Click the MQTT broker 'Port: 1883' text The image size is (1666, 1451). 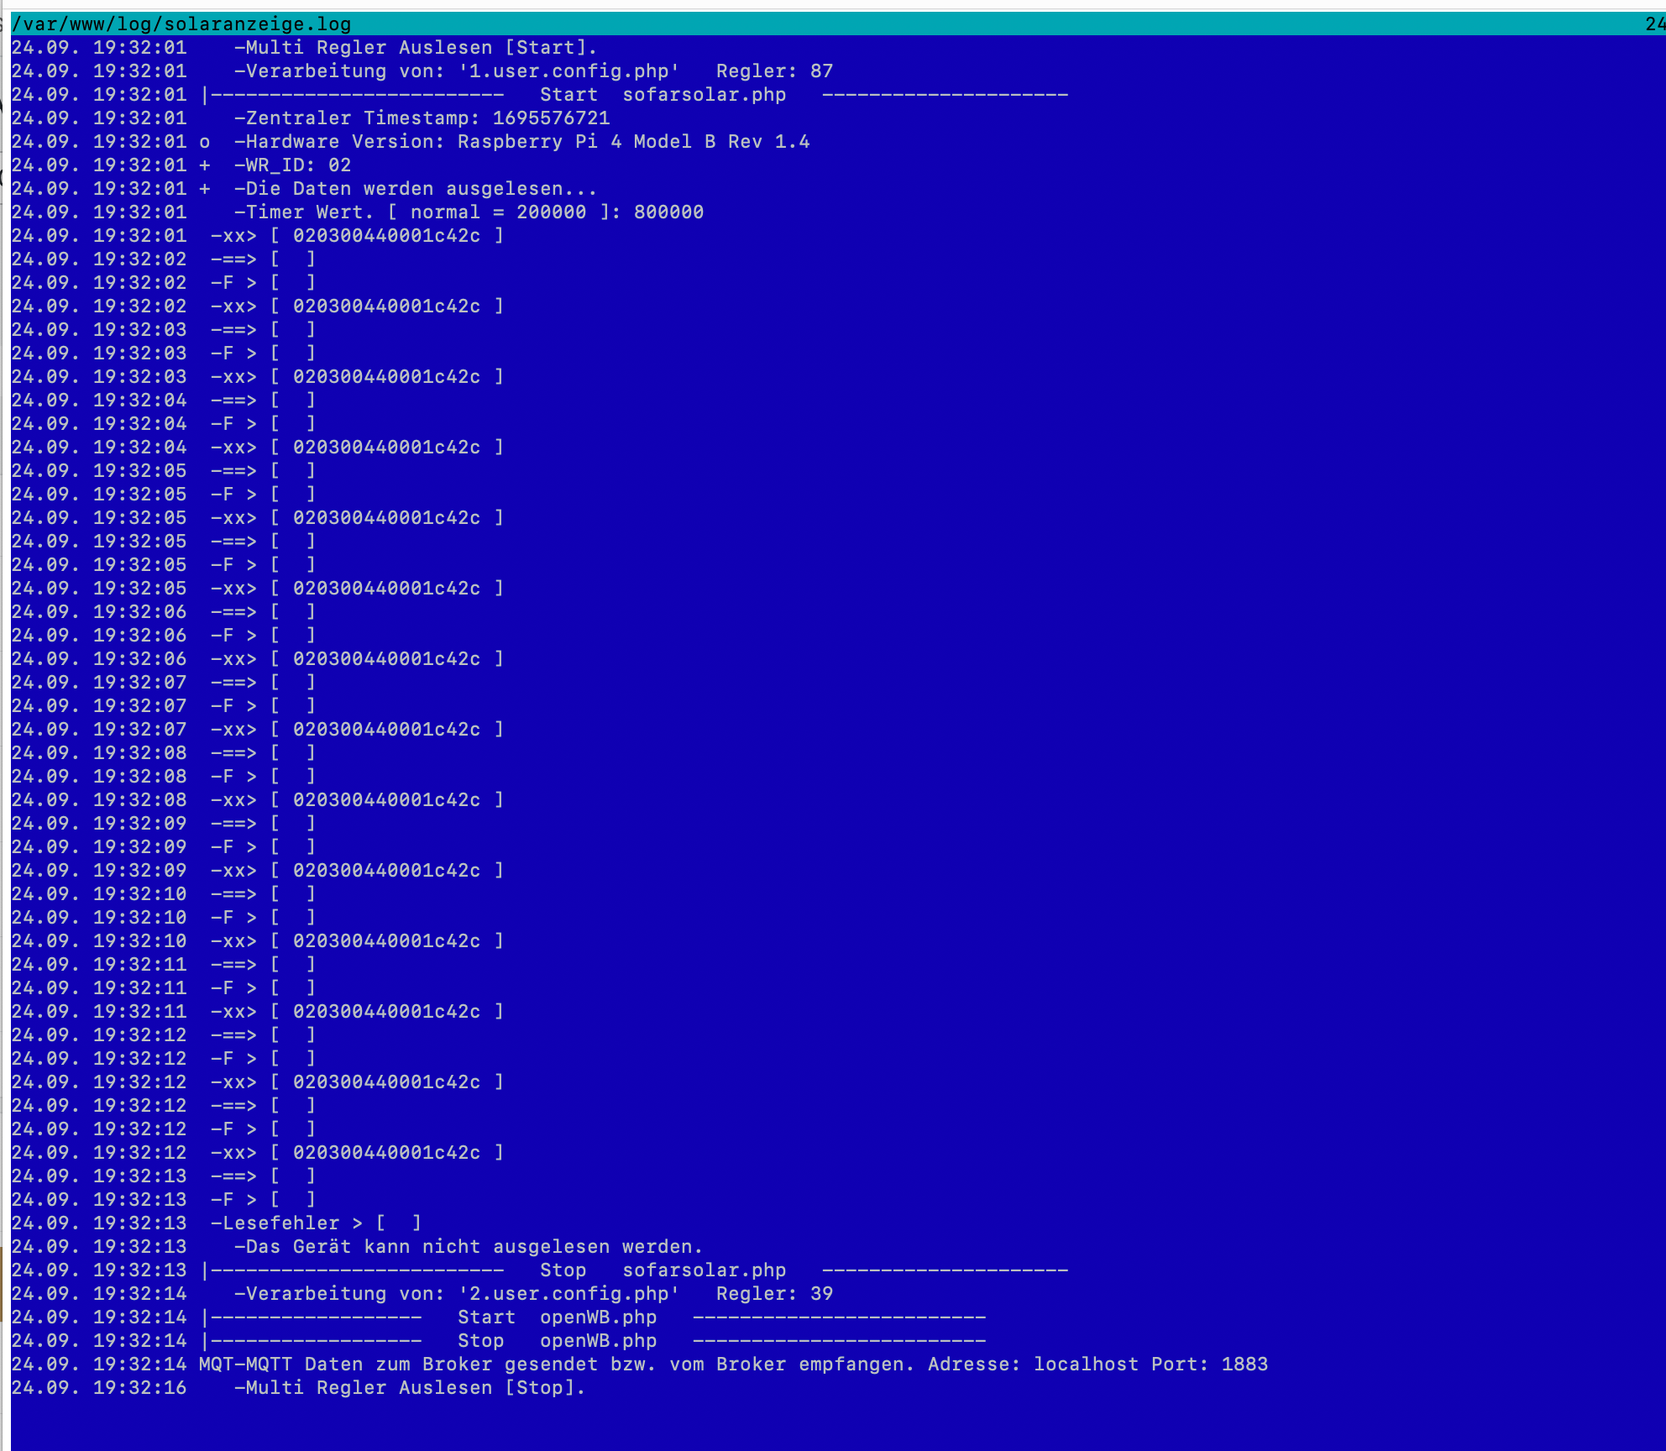1209,1365
